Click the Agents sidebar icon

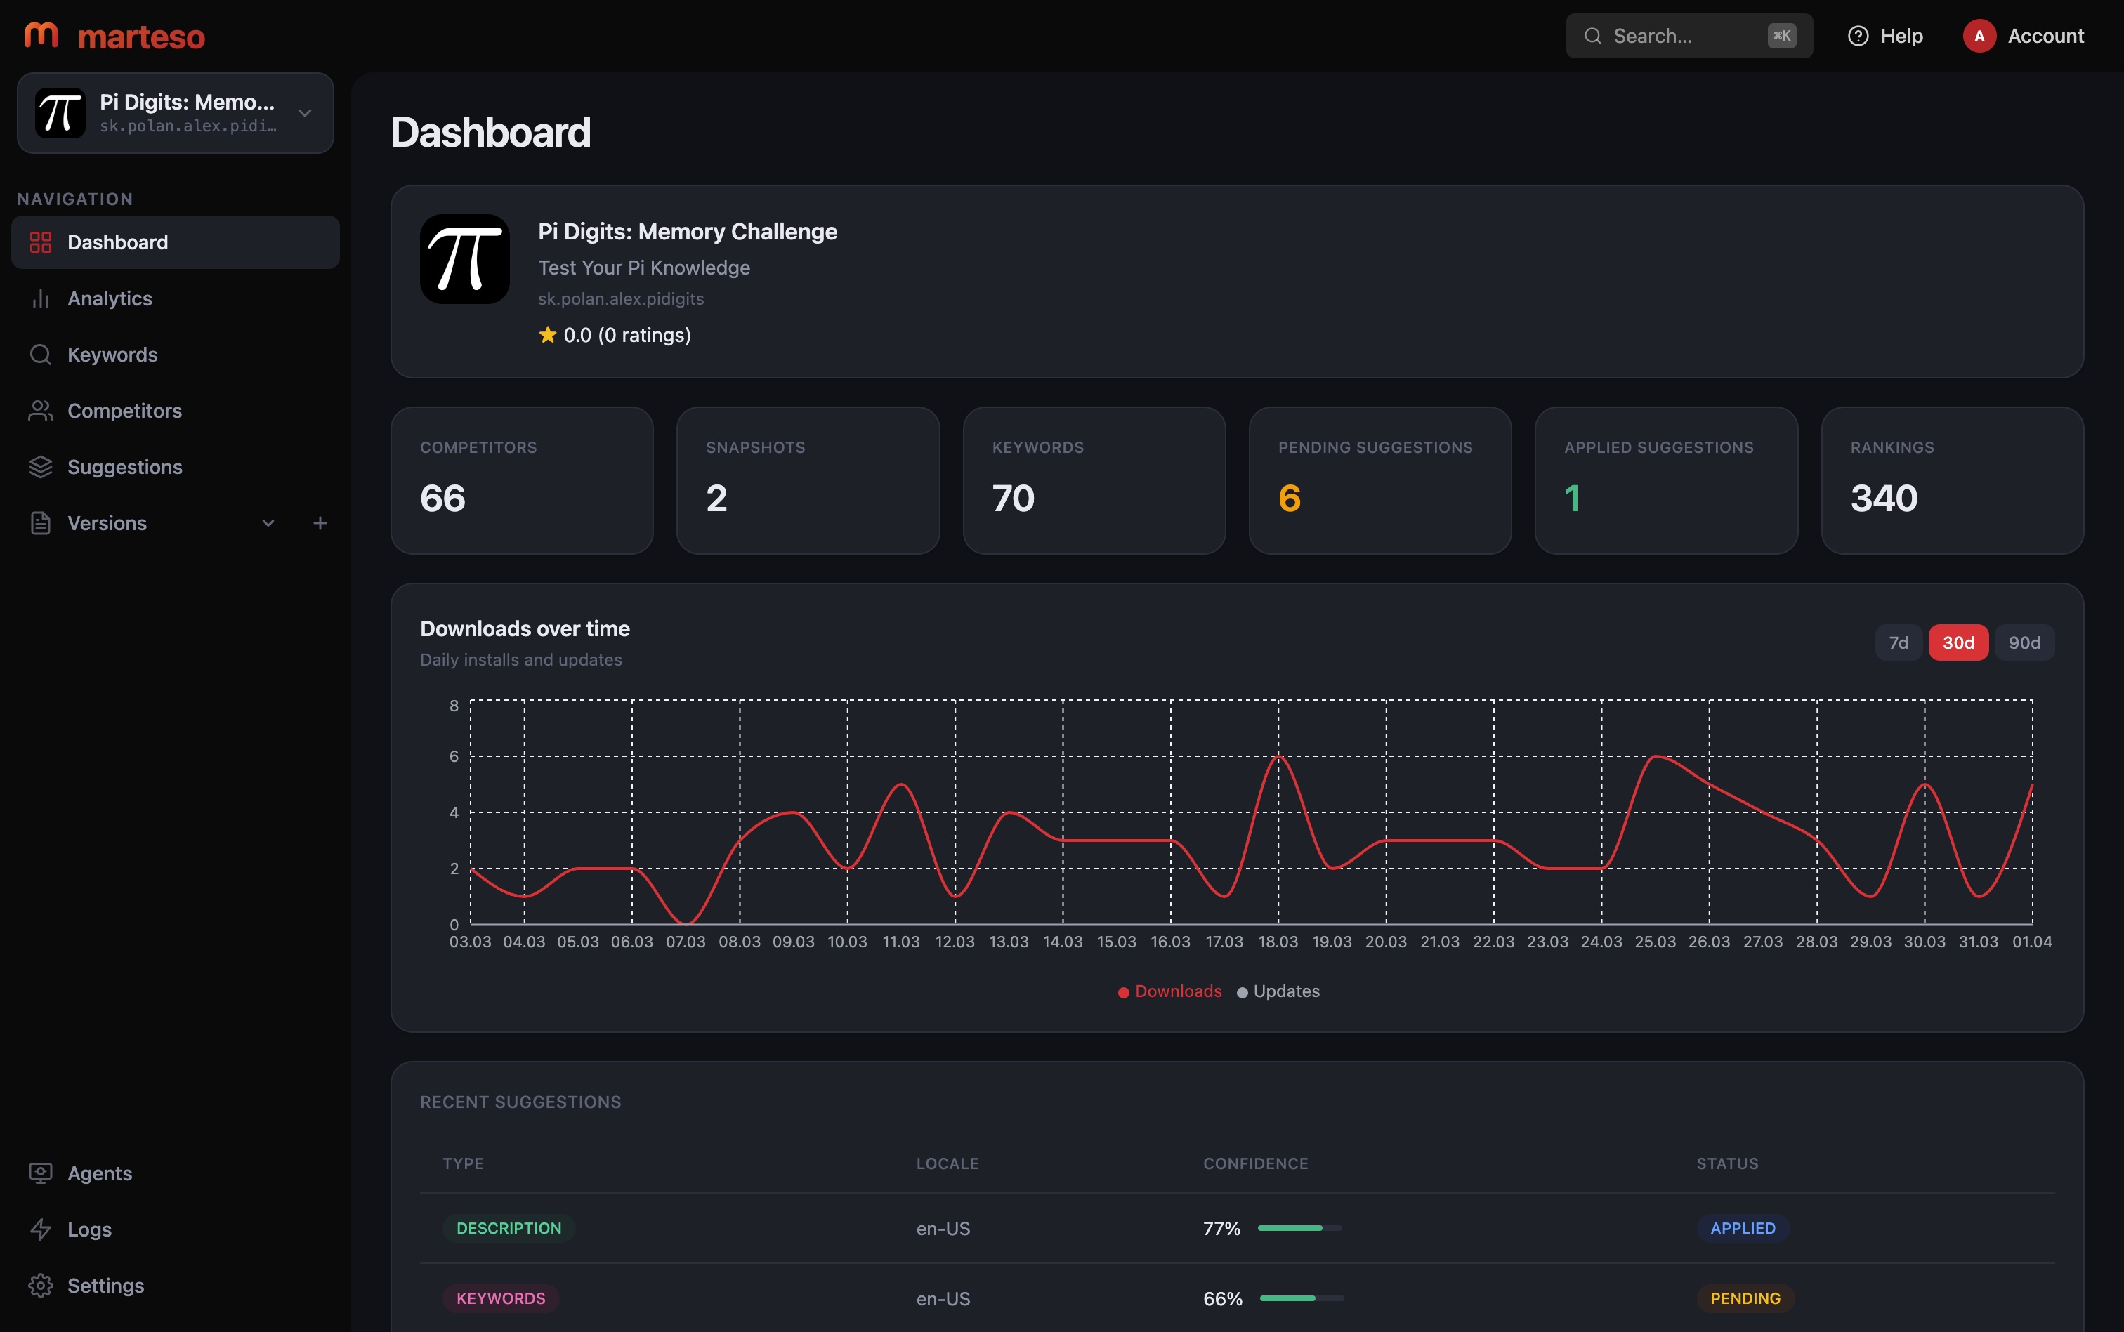[41, 1173]
